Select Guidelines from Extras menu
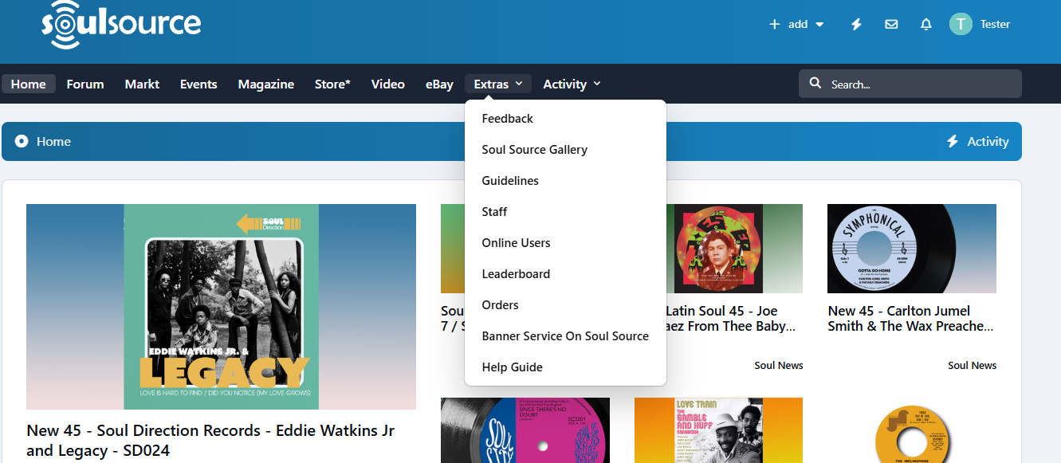 coord(565,181)
